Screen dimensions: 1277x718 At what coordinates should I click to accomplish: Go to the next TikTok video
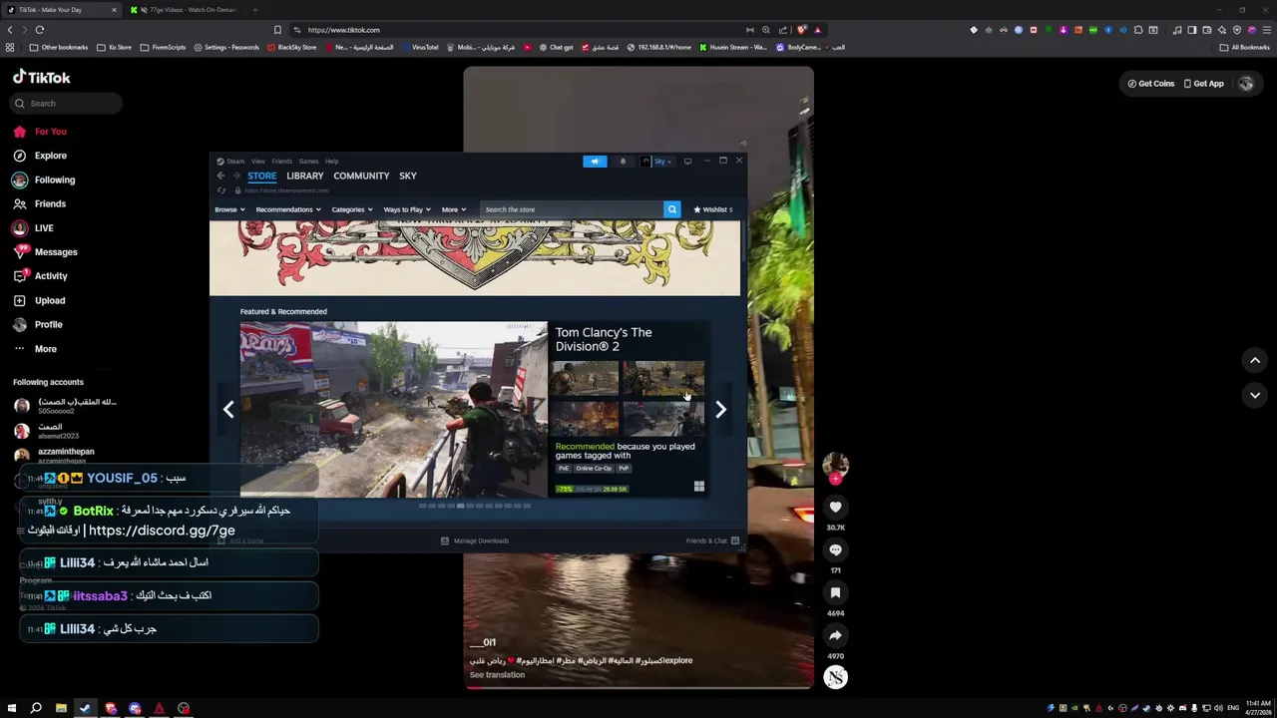pos(1255,395)
